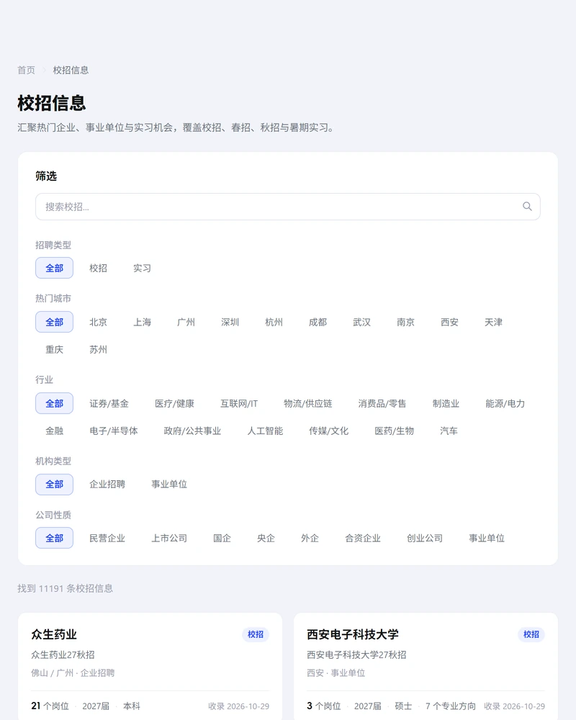The height and width of the screenshot is (720, 576).
Task: Filter company nature by 央企
Action: (266, 538)
